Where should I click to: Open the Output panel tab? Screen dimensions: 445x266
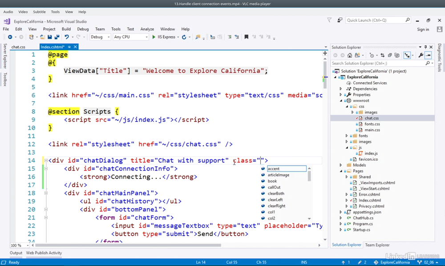tap(16, 253)
